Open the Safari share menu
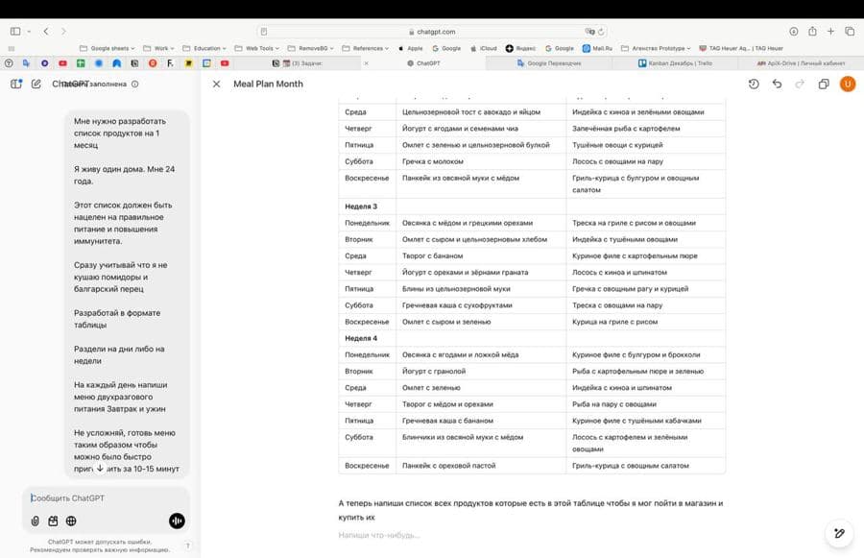This screenshot has width=864, height=558. tap(812, 32)
